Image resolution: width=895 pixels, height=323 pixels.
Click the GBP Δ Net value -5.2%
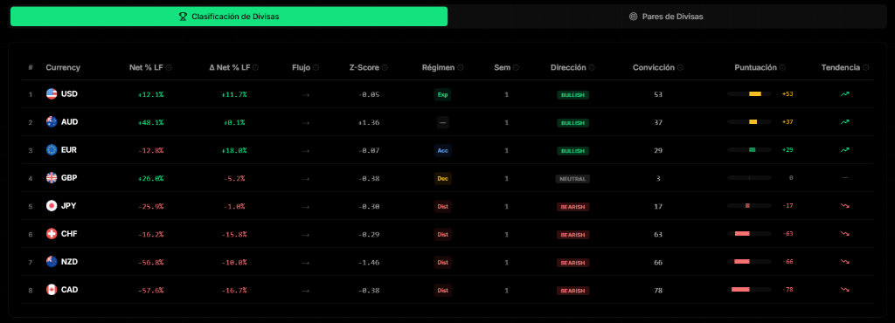point(234,178)
